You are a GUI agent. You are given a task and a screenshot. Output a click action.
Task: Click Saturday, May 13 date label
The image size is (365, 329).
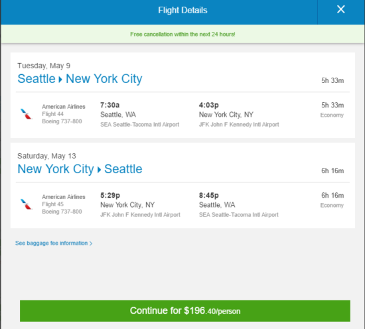pos(46,156)
